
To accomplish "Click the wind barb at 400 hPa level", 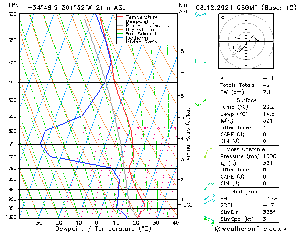I will click(x=201, y=62).
